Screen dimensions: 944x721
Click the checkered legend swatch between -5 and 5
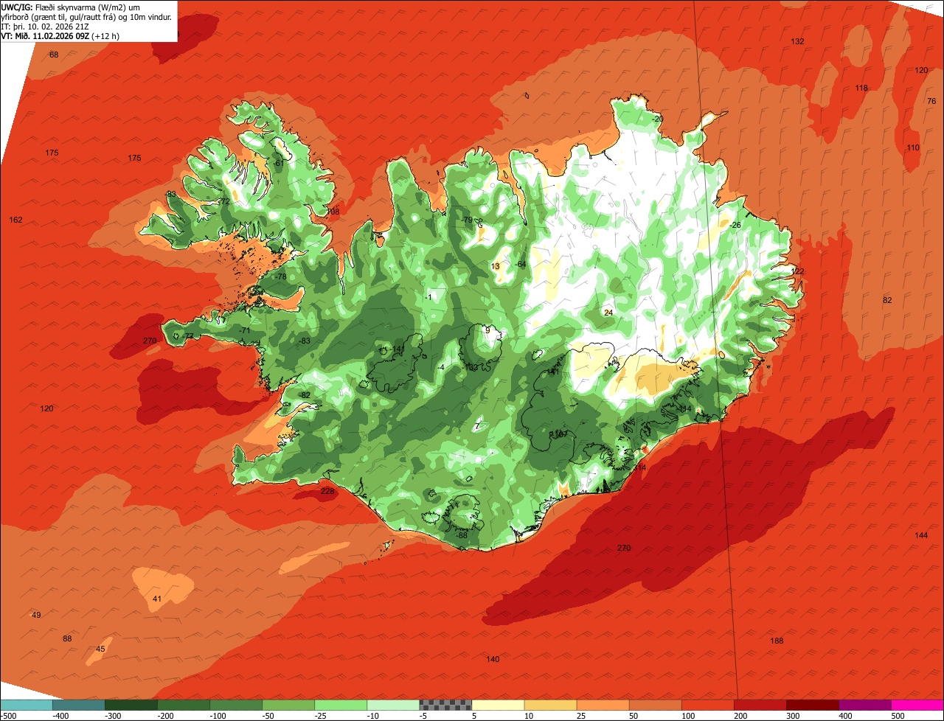445,705
